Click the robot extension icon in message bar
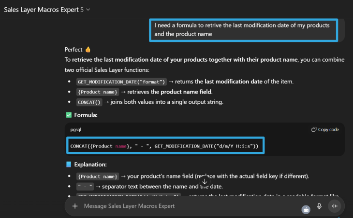Image resolution: width=353 pixels, height=218 pixels. tap(306, 209)
